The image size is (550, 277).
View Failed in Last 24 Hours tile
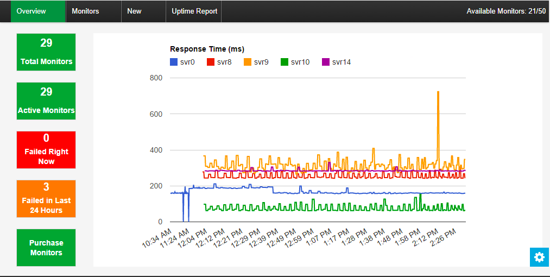(46, 199)
